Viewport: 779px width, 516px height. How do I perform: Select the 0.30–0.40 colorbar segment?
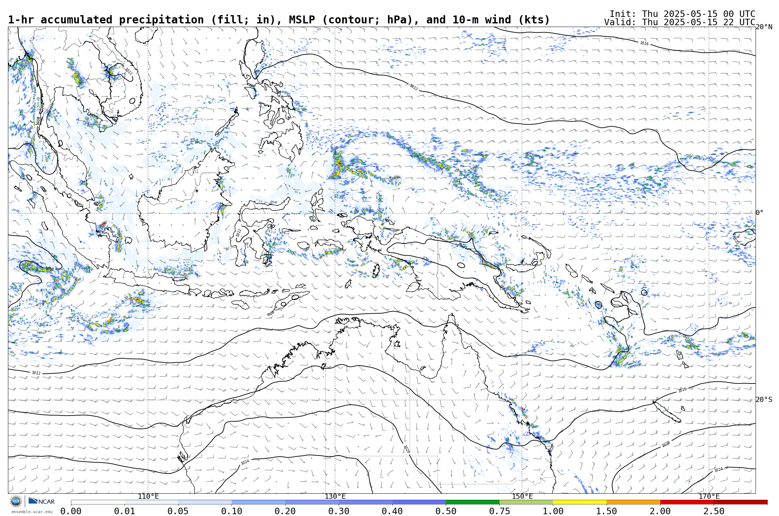pos(365,502)
